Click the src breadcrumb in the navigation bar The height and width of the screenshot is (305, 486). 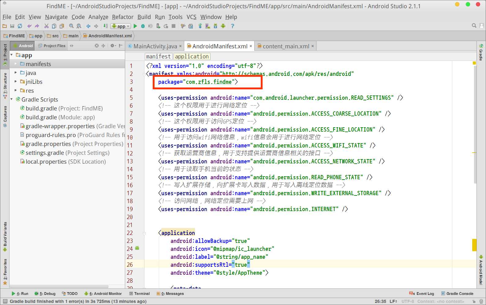click(x=53, y=36)
